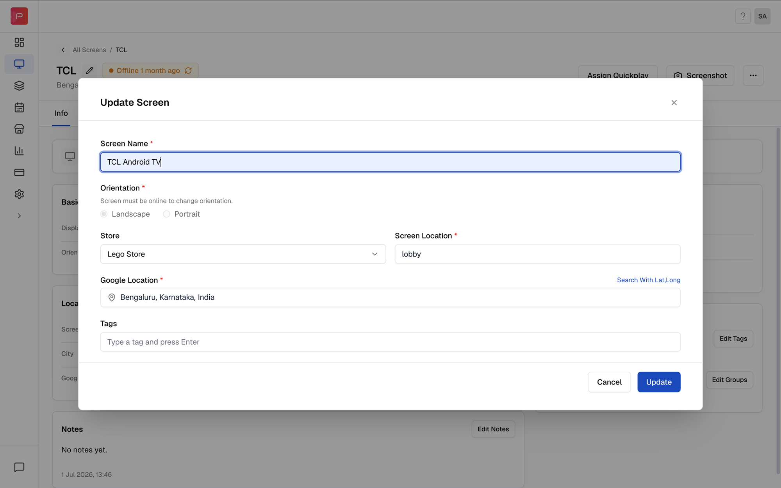Click the Tags input field
Viewport: 781px width, 488px height.
(390, 342)
